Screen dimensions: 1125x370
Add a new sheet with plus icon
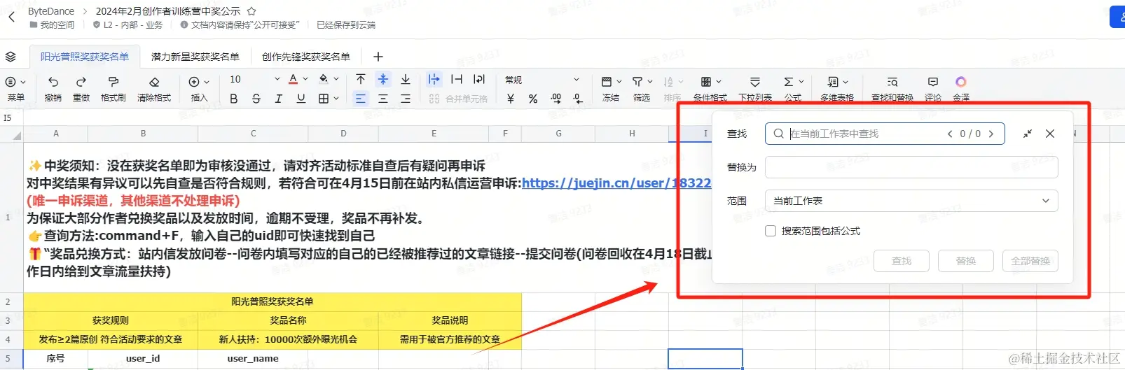[378, 57]
